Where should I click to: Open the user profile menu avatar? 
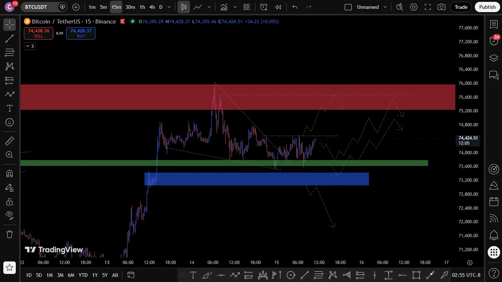[10, 7]
